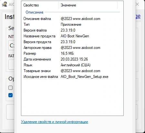
Task: Click the 'Язык' property label
Action: point(28,65)
